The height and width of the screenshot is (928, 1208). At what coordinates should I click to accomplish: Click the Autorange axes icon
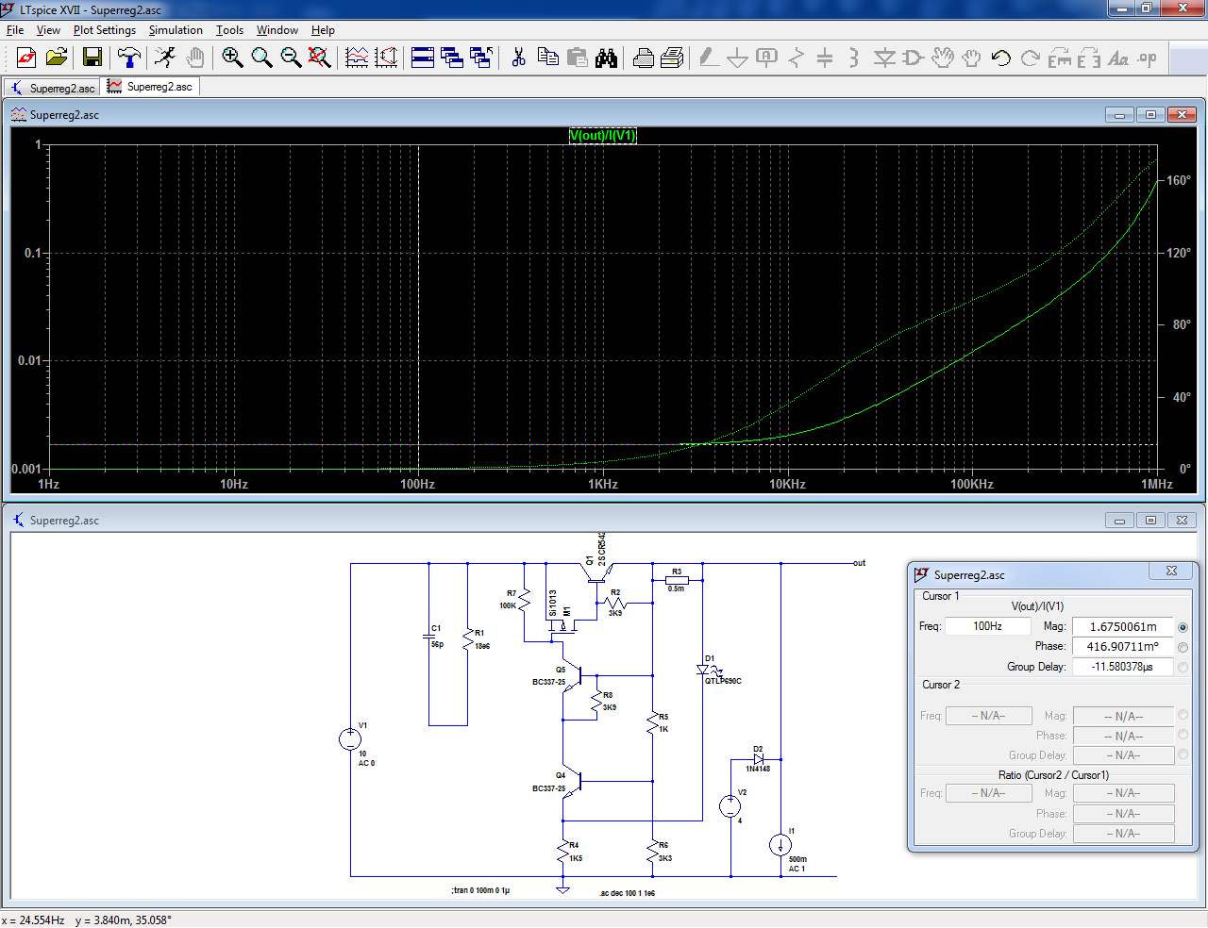(x=386, y=58)
